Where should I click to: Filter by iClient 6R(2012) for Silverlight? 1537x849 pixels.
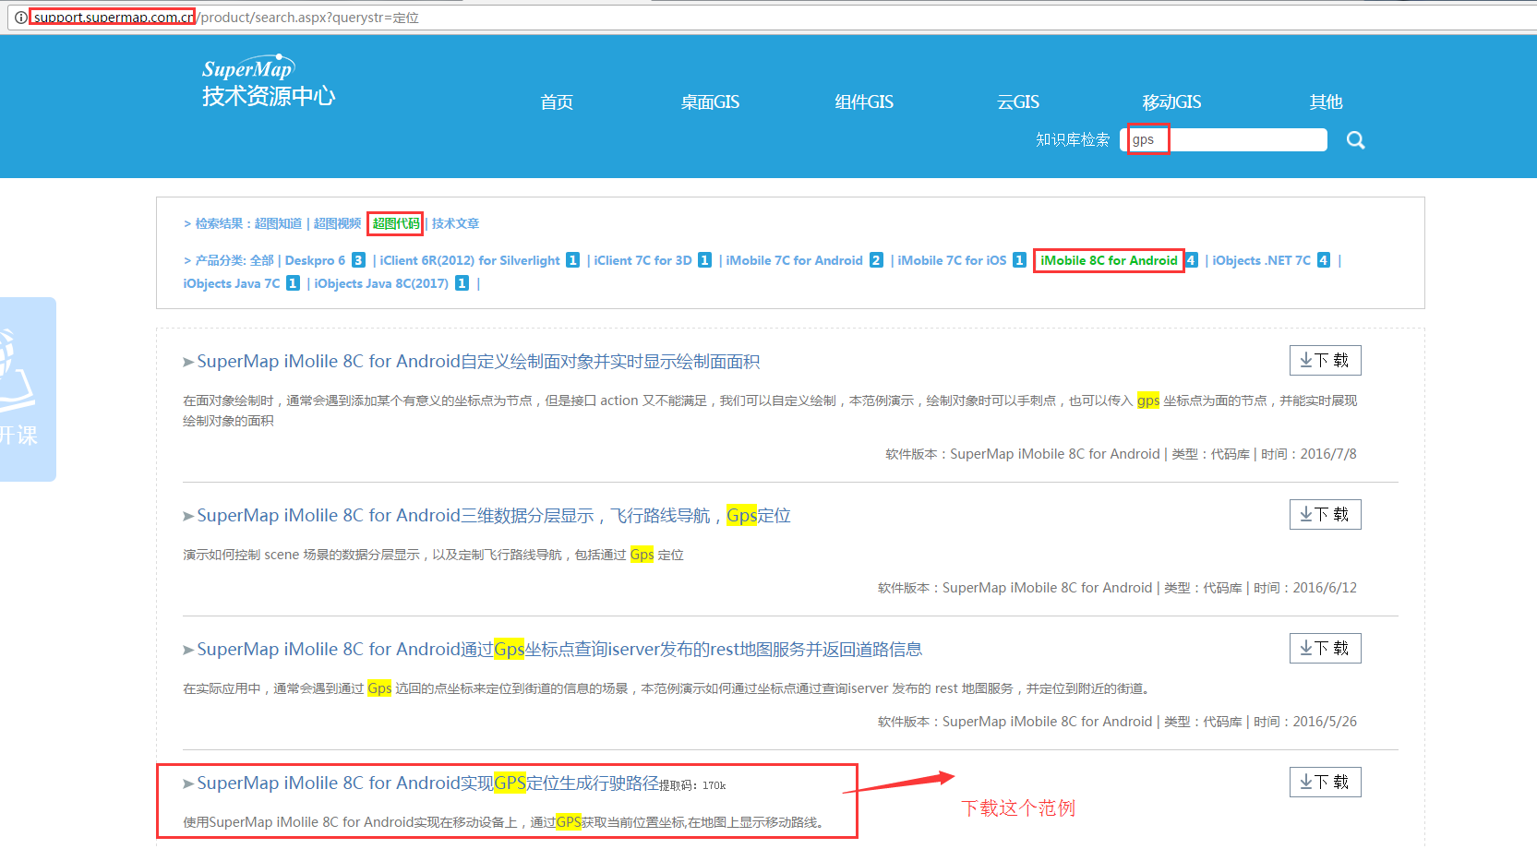pos(470,260)
